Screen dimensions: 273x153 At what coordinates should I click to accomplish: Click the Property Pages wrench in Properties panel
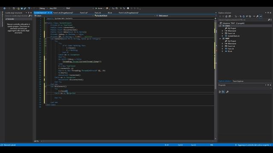pos(227,92)
